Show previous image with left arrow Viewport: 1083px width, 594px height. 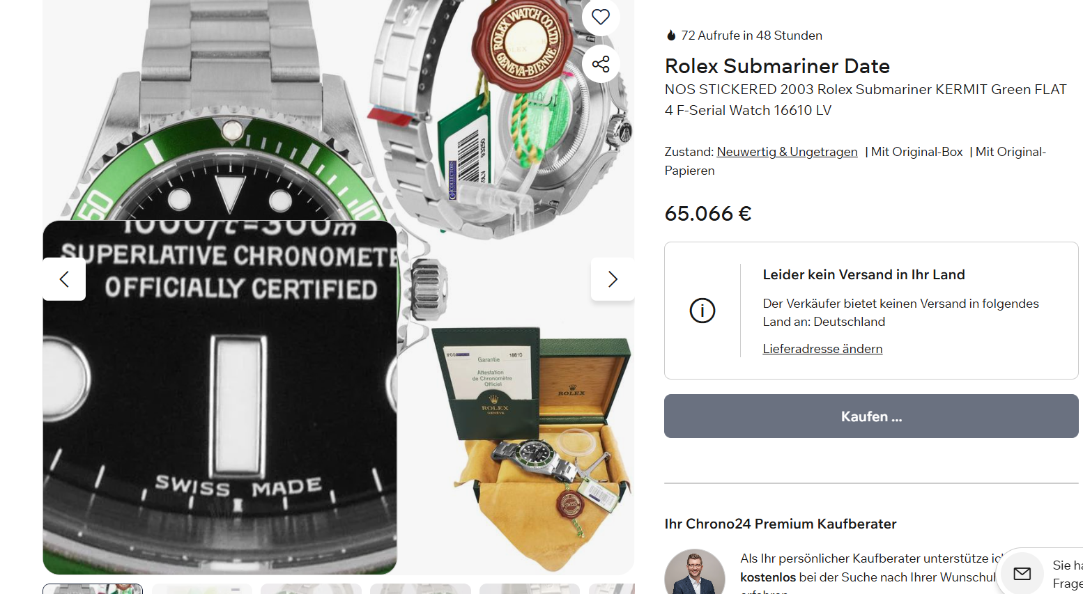pyautogui.click(x=64, y=279)
